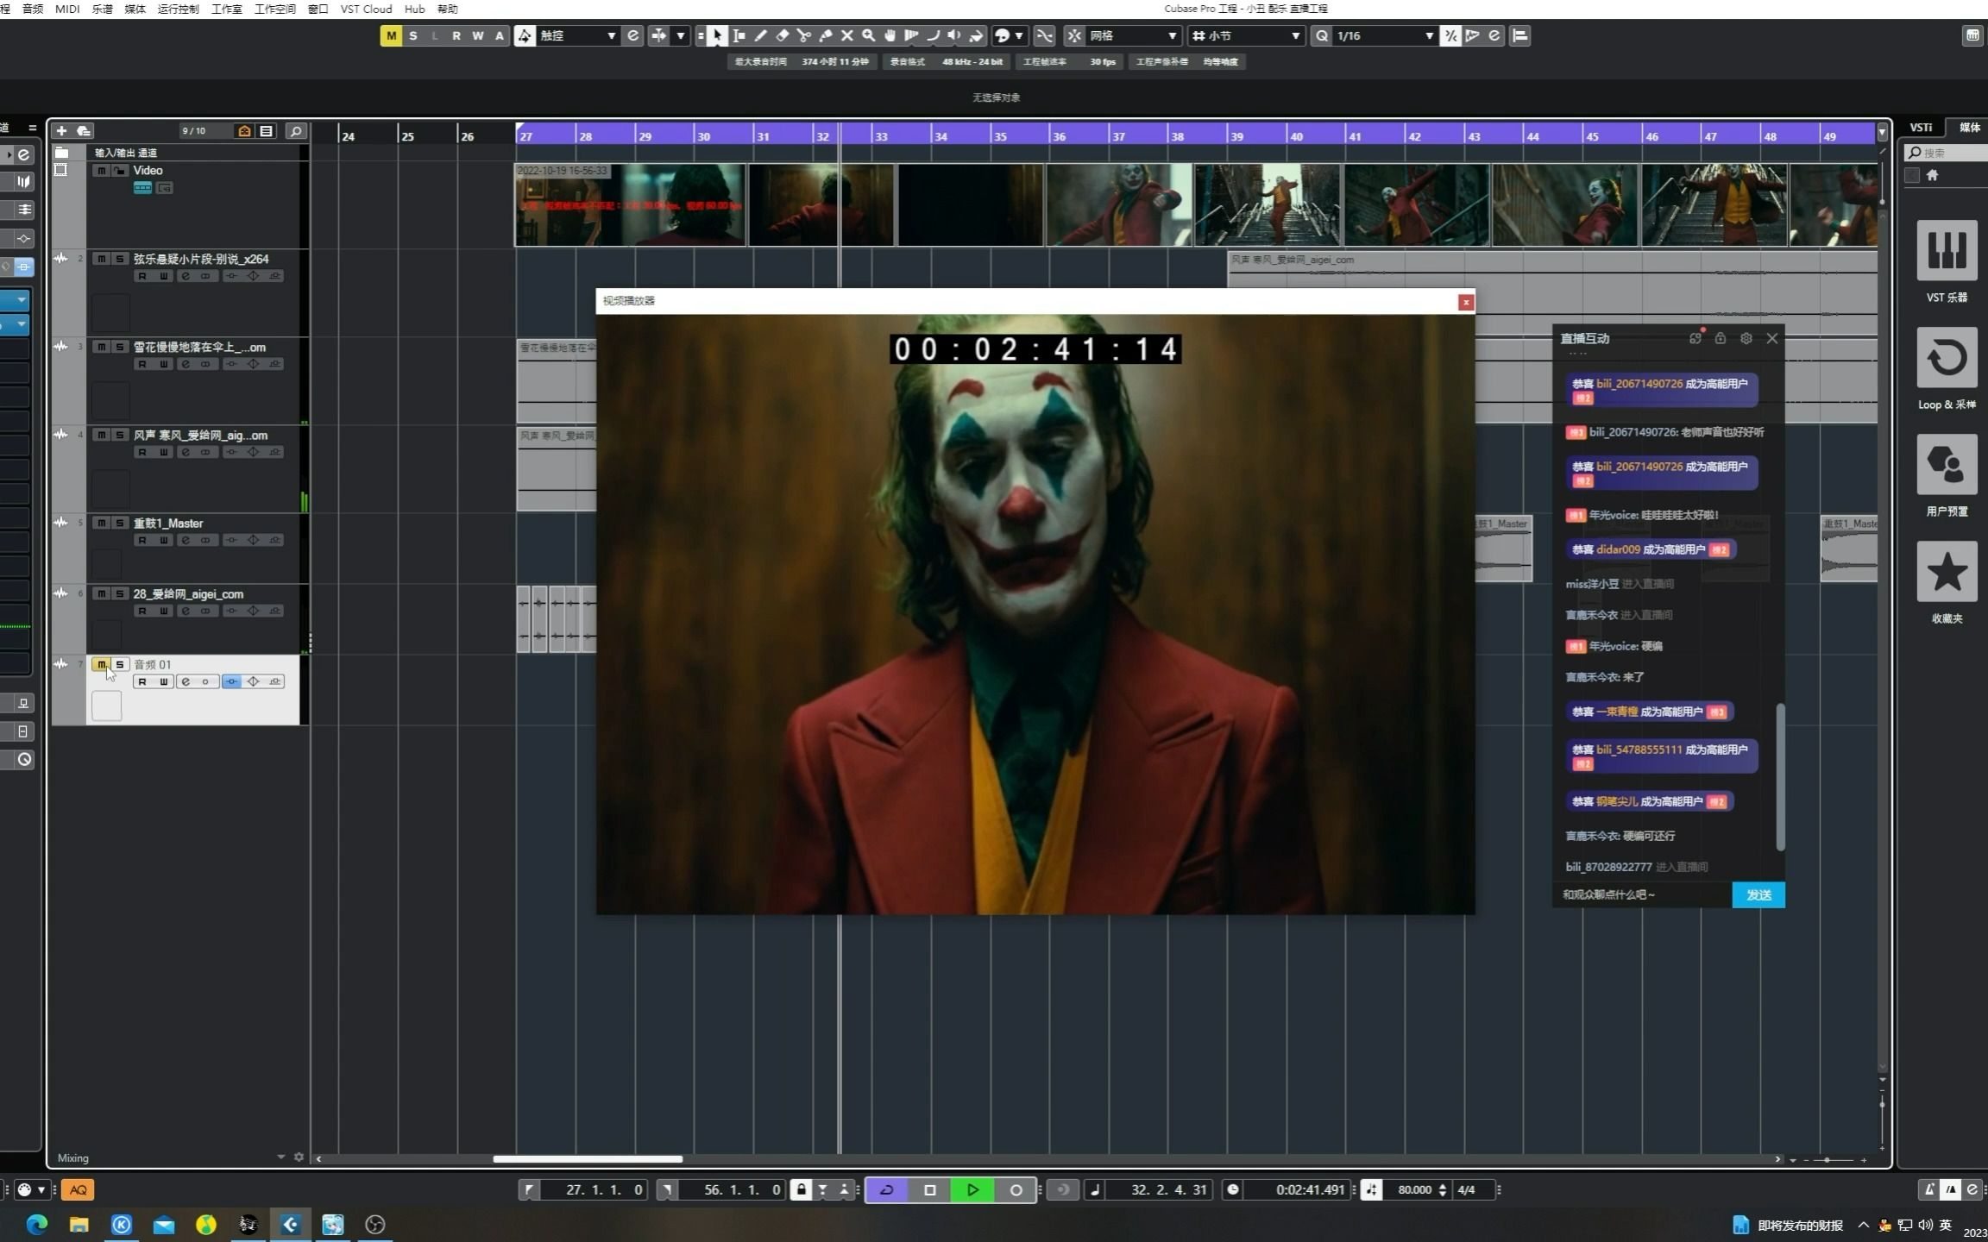Screen dimensions: 1988x1242
Task: Open Loop & Samples browser
Action: 1947,368
